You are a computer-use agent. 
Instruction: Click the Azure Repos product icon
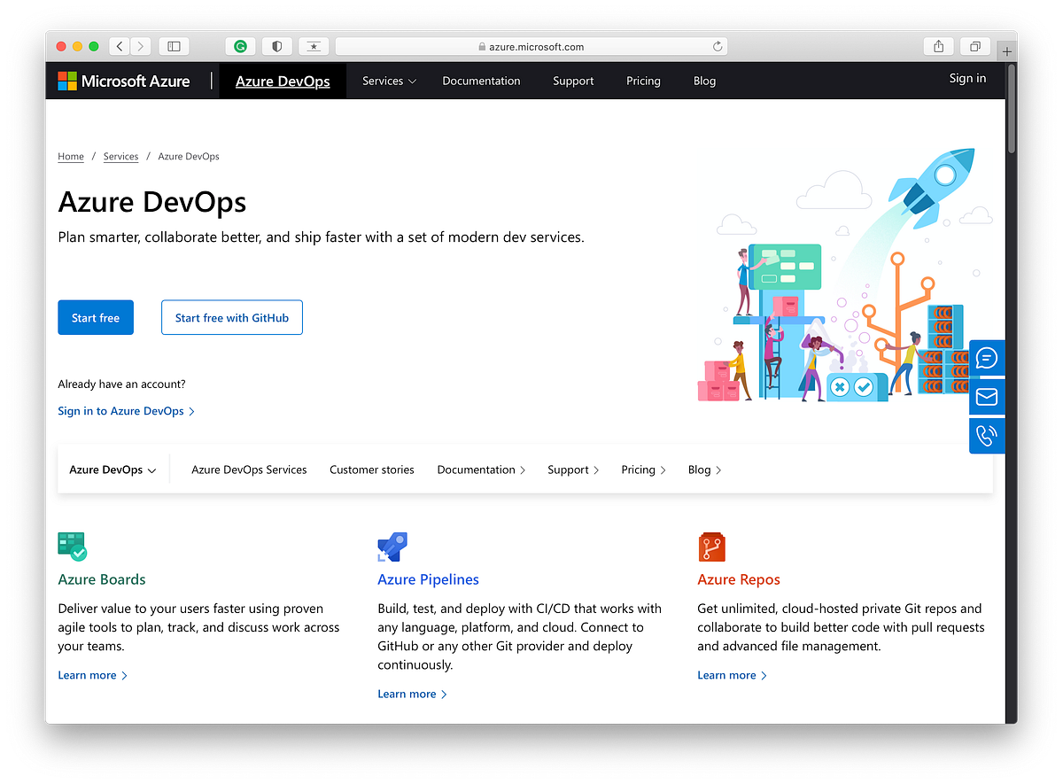pos(712,546)
